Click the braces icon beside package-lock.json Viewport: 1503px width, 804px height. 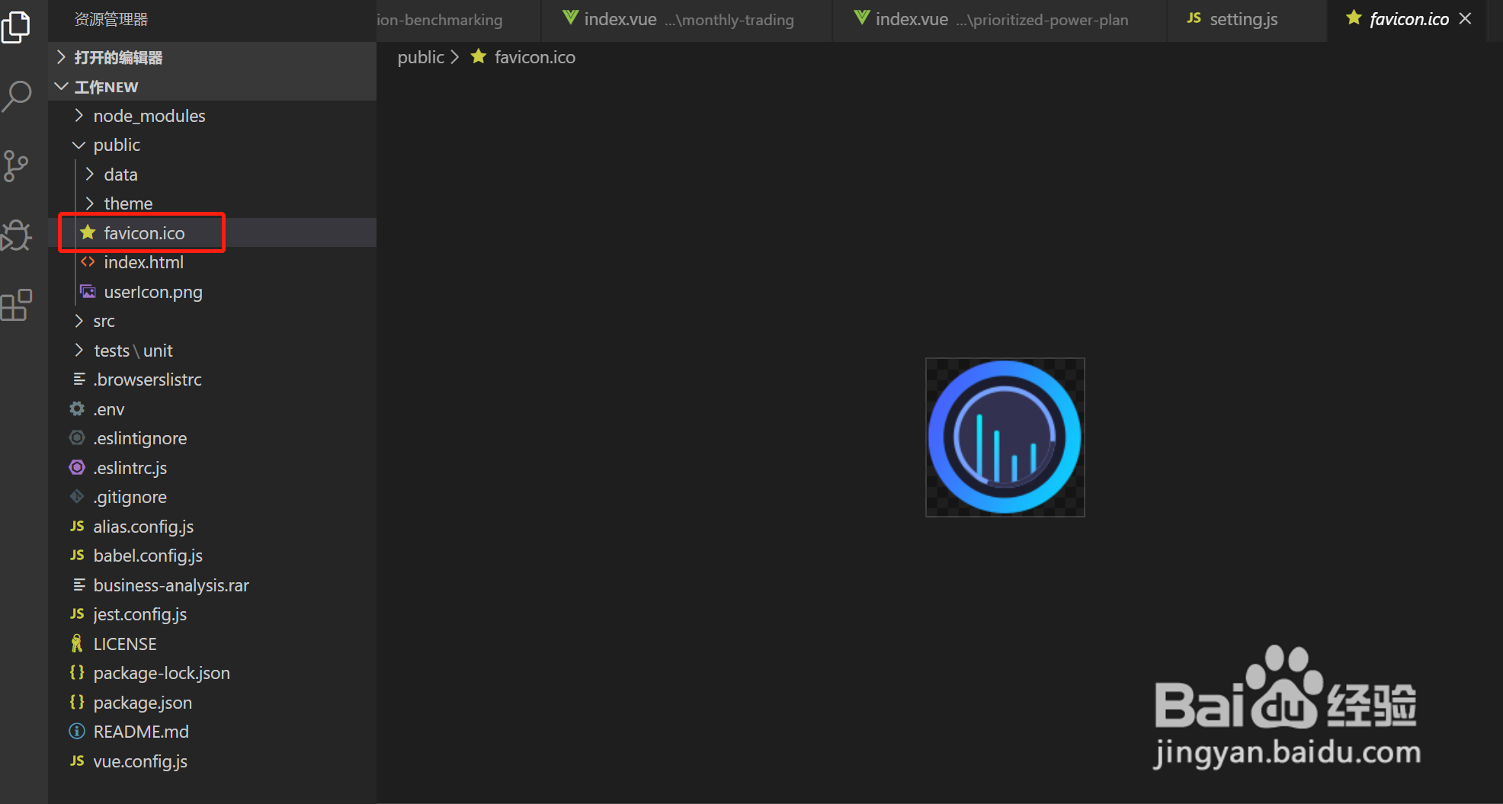(x=77, y=673)
